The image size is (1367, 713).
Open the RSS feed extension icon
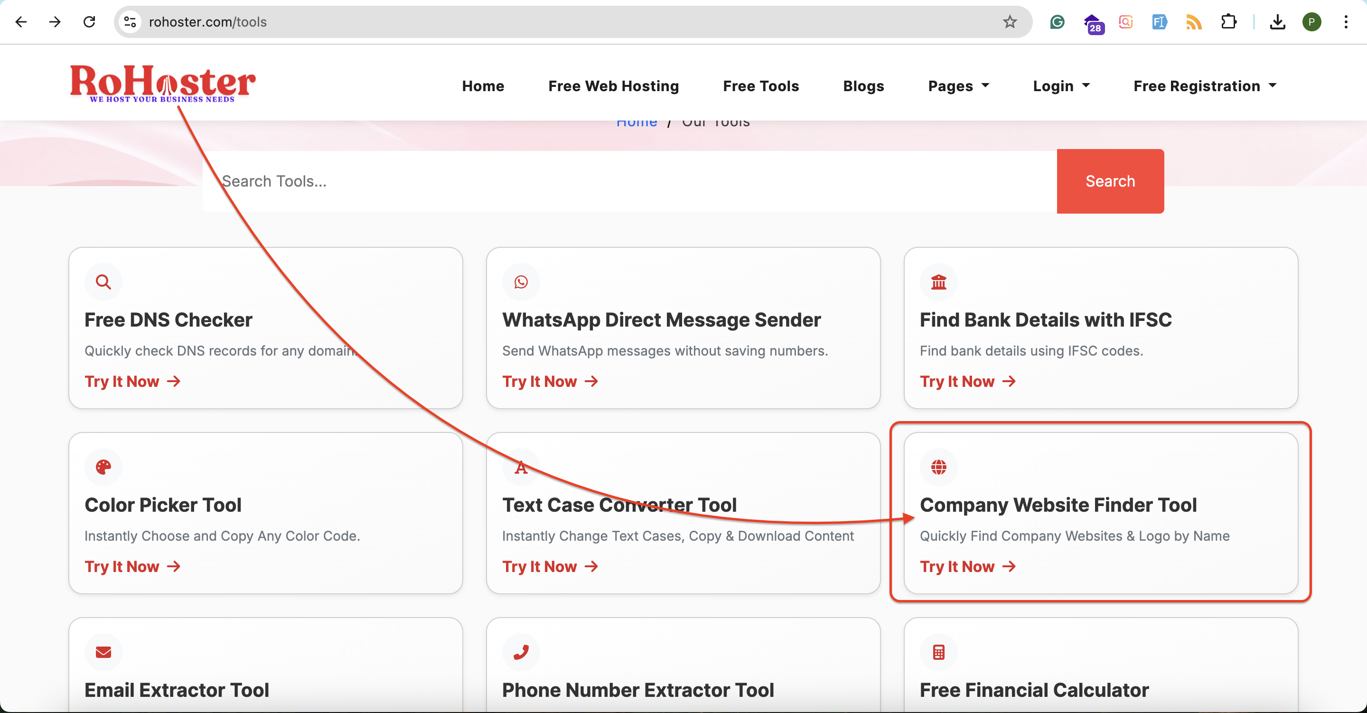1193,22
